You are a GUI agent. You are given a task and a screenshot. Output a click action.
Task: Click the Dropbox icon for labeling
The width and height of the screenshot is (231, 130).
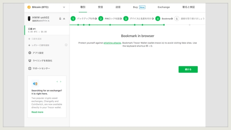click(30, 61)
